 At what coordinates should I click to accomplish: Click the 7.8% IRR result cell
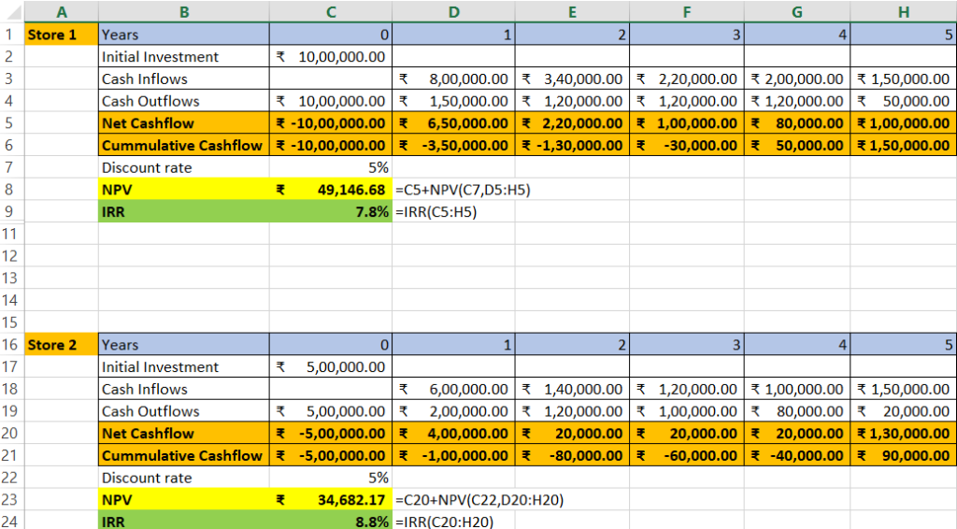click(x=331, y=212)
